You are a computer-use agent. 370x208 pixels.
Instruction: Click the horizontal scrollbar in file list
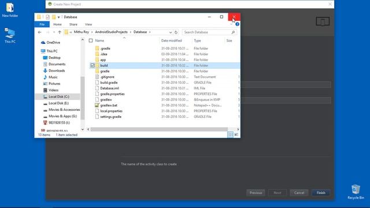click(159, 129)
